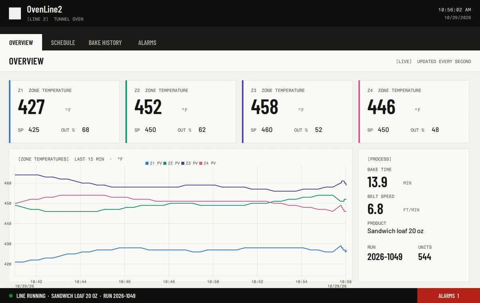Click the Z3 output percent value 52

click(318, 130)
